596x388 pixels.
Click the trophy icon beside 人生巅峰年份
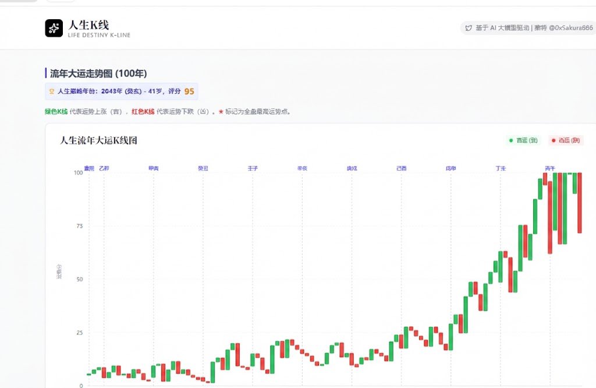pyautogui.click(x=52, y=91)
